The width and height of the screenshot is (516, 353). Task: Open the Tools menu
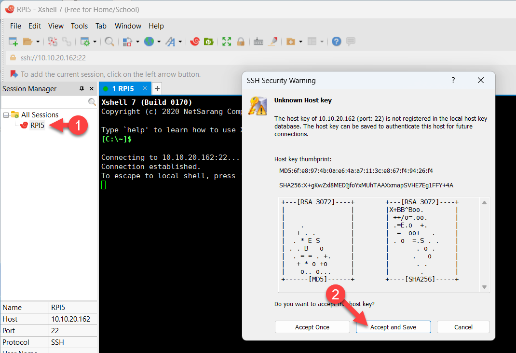(x=79, y=26)
